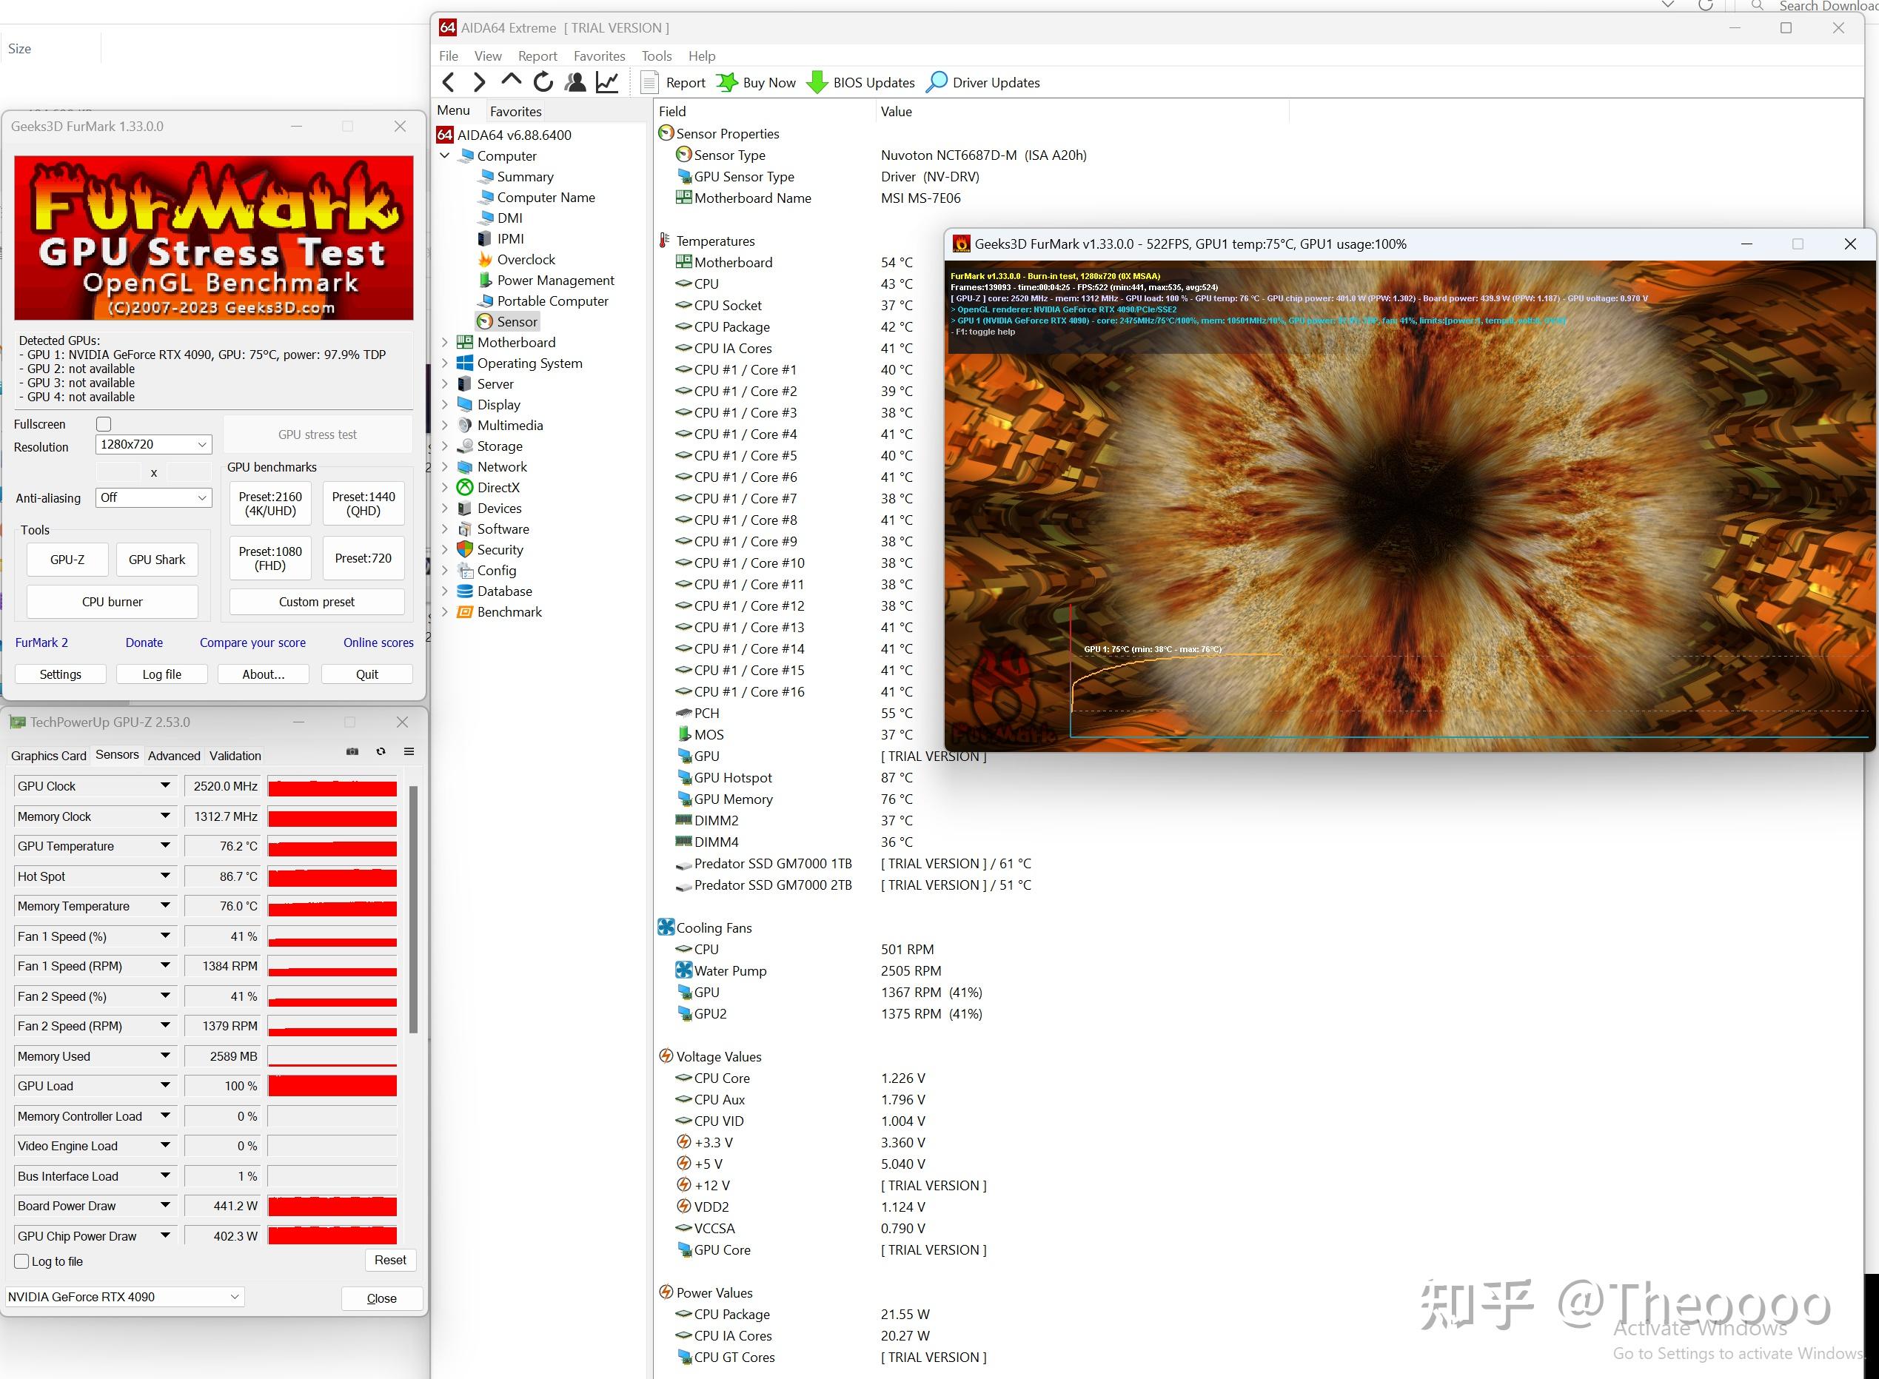Open Hot Spot sensor dropdown arrow
This screenshot has width=1879, height=1379.
(x=165, y=876)
